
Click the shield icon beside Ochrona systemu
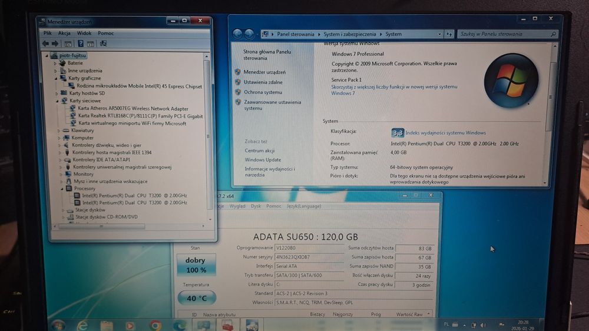(x=238, y=92)
